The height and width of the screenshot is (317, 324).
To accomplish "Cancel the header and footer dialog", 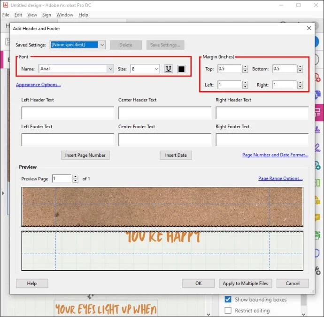I will tap(293, 283).
